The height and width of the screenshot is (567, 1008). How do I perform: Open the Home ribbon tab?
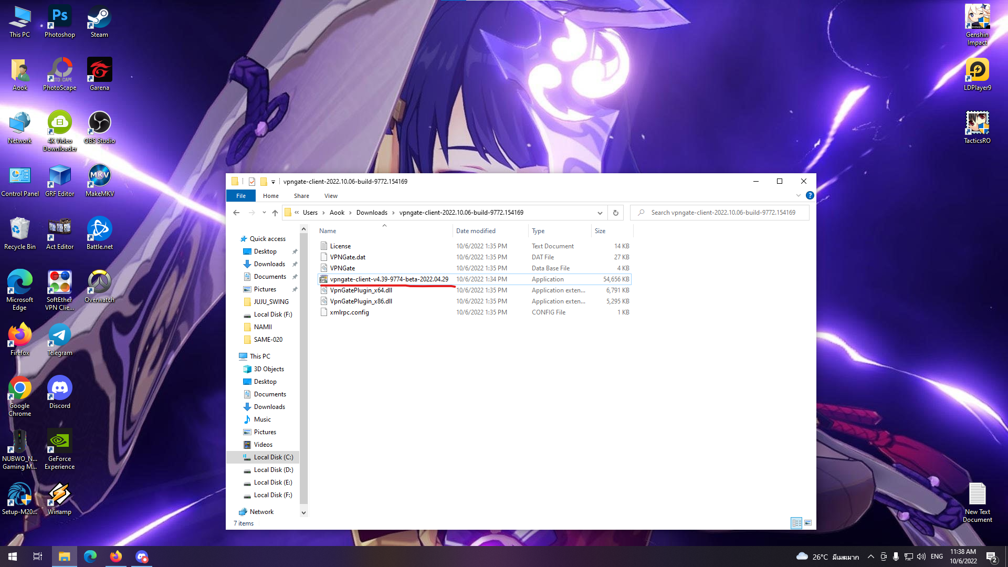click(x=271, y=196)
